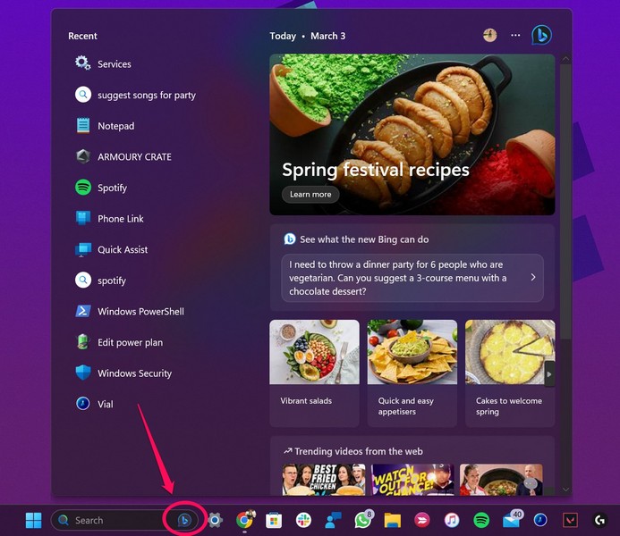Open Services from the Recent list
Screen dimensions: 620x536
point(103,63)
